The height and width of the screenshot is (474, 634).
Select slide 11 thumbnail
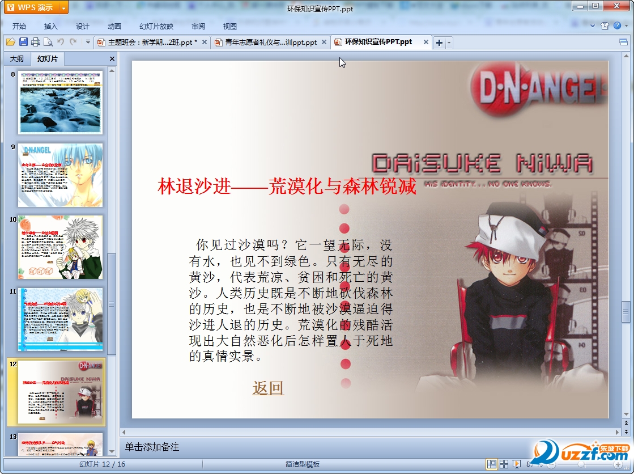(60, 319)
